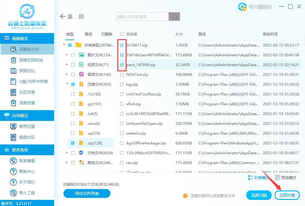Check the NDKTest.zip checkbox
305x206 pixels.
(122, 74)
